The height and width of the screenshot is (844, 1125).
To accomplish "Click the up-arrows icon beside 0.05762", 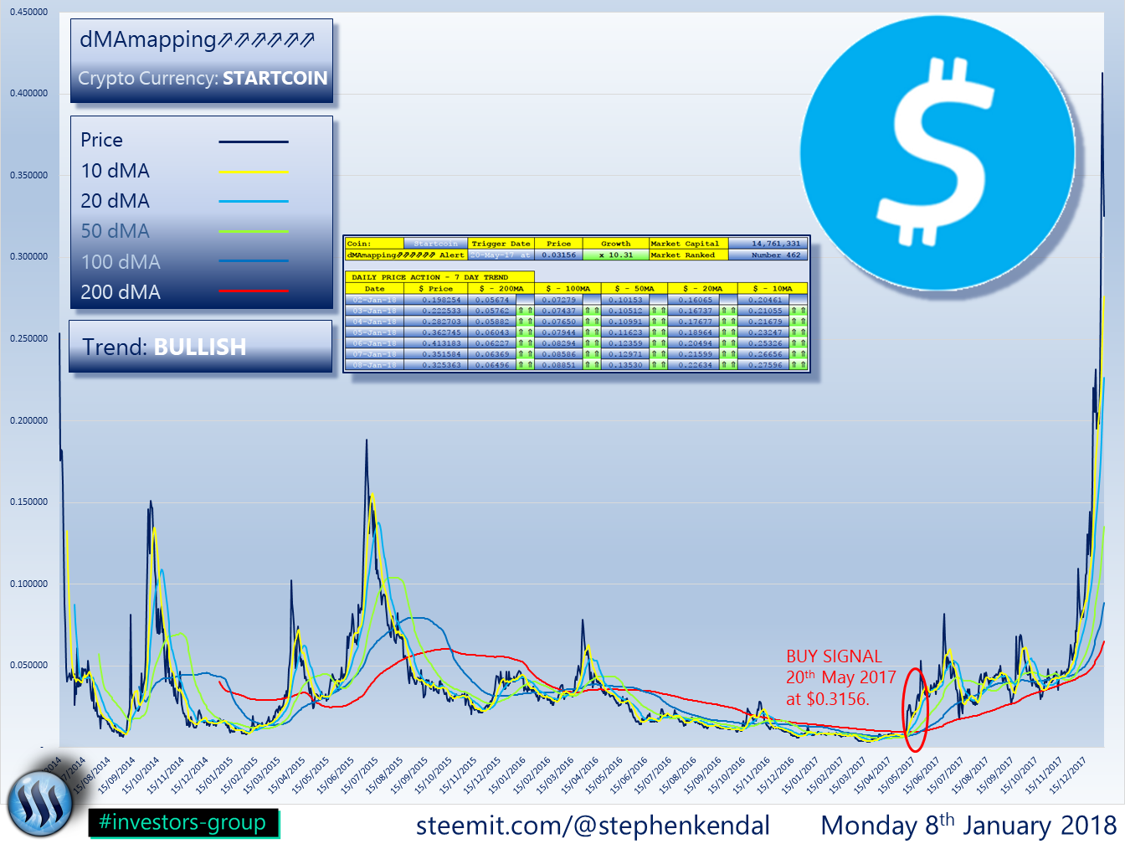I will 525,310.
